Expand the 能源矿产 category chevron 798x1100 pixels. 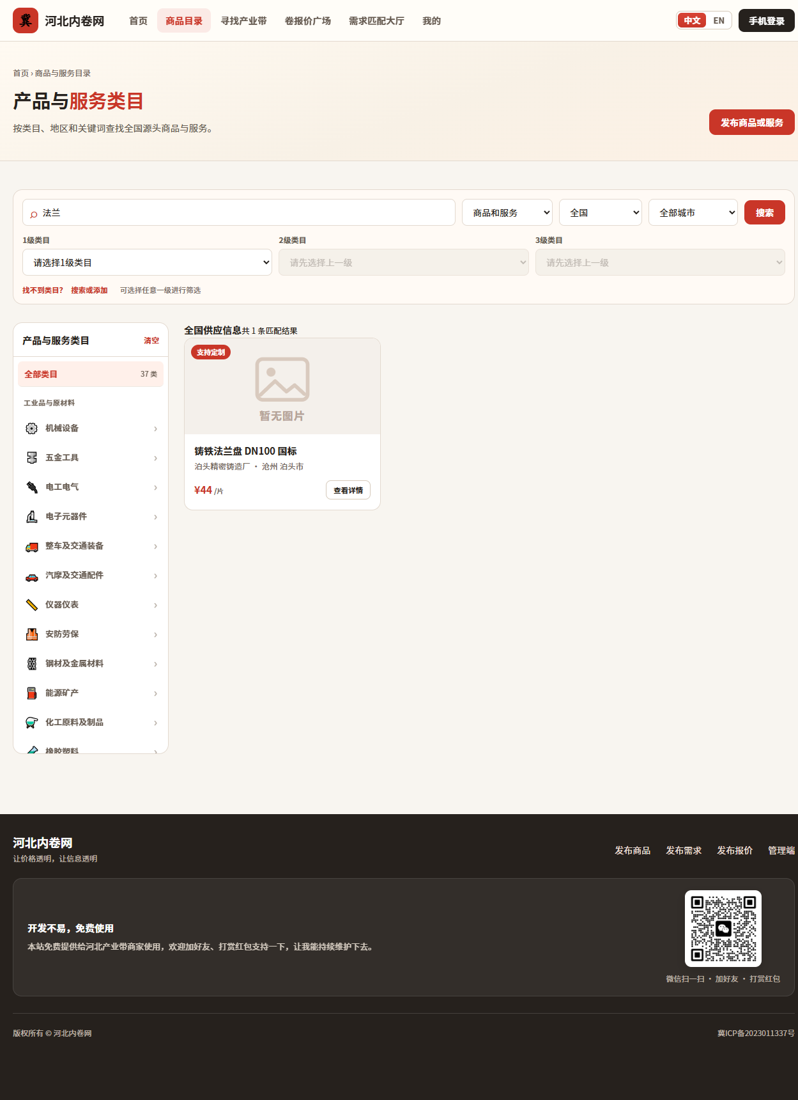[x=155, y=693]
